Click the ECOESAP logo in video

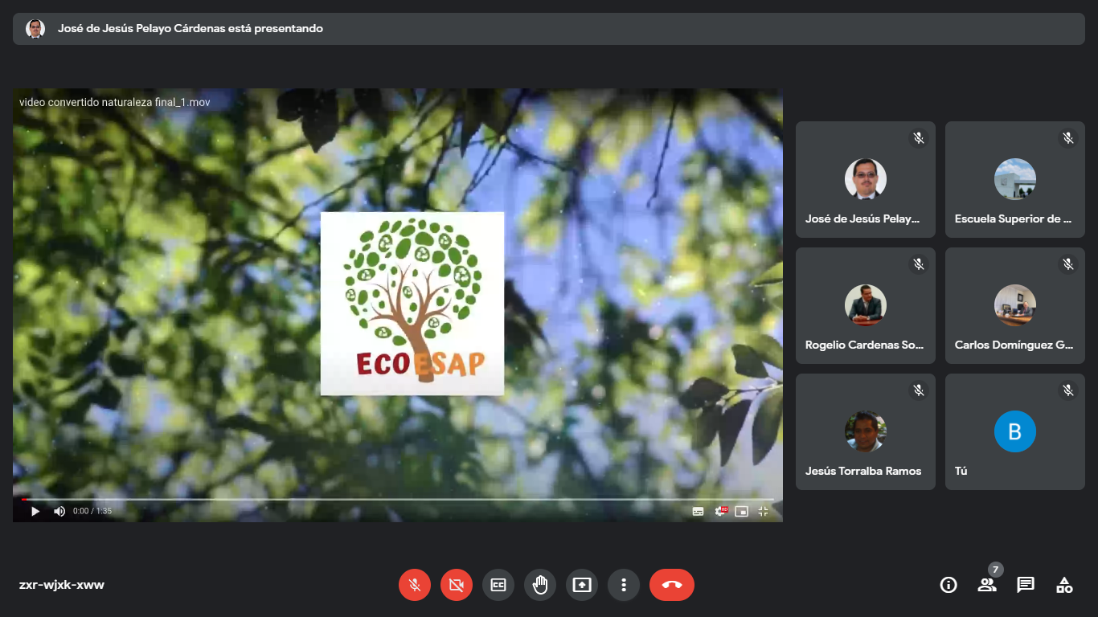(x=412, y=304)
